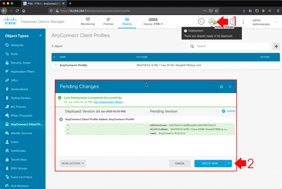Open the Monitoring tab

(x=88, y=22)
